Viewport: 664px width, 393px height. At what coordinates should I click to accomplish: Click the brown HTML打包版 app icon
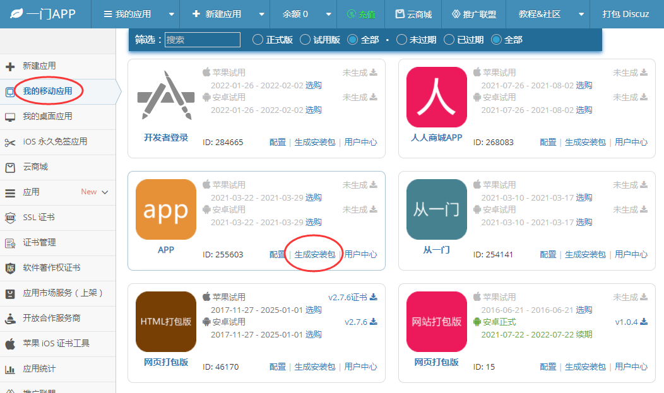tap(166, 322)
